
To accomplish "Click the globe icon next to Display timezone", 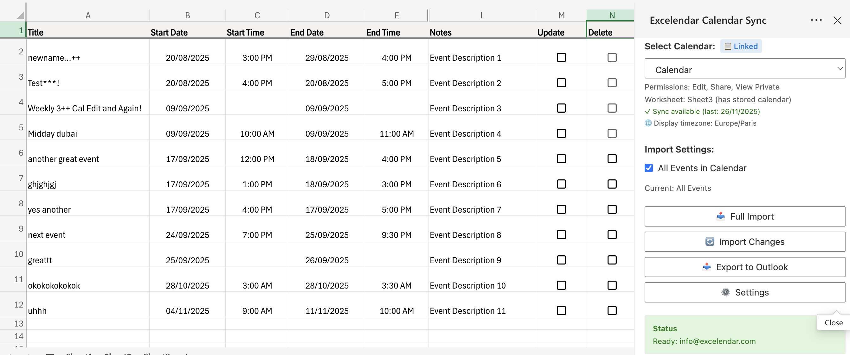I will click(648, 123).
